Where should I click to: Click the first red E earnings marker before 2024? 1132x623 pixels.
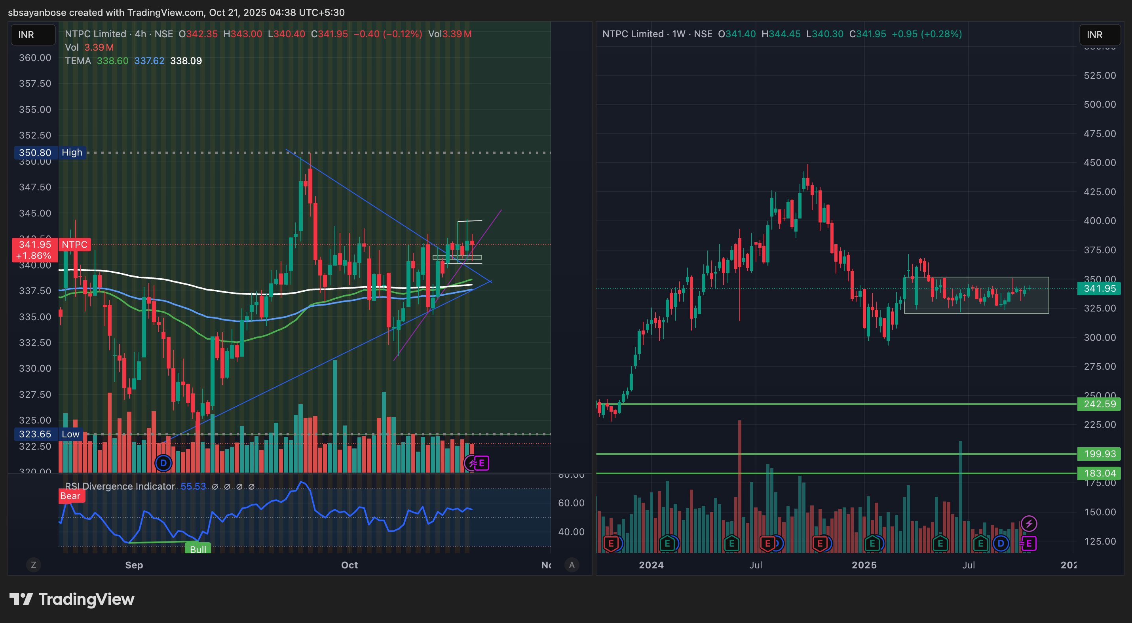[611, 543]
